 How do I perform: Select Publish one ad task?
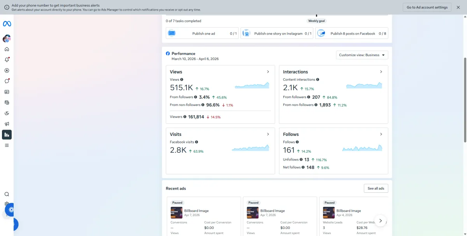[202, 33]
